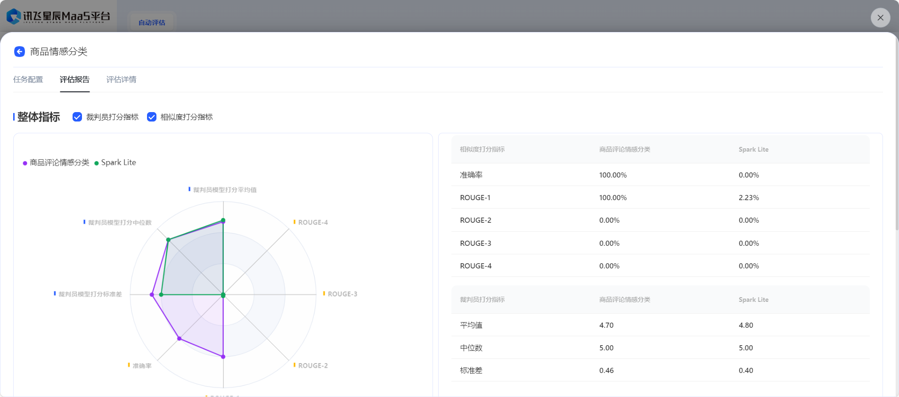
Task: Click the purple data point on the 准确率 axis
Action: coord(179,339)
